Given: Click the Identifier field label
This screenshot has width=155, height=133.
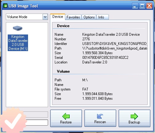Looking at the screenshot, I should click(x=61, y=44).
